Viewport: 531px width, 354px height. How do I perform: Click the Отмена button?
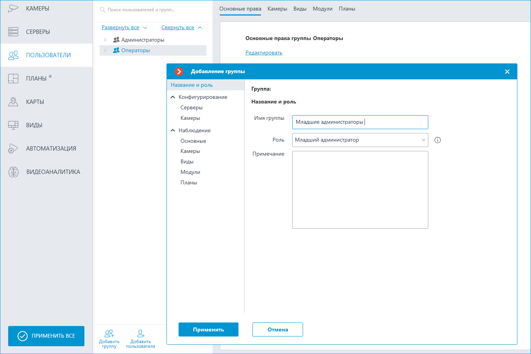278,329
